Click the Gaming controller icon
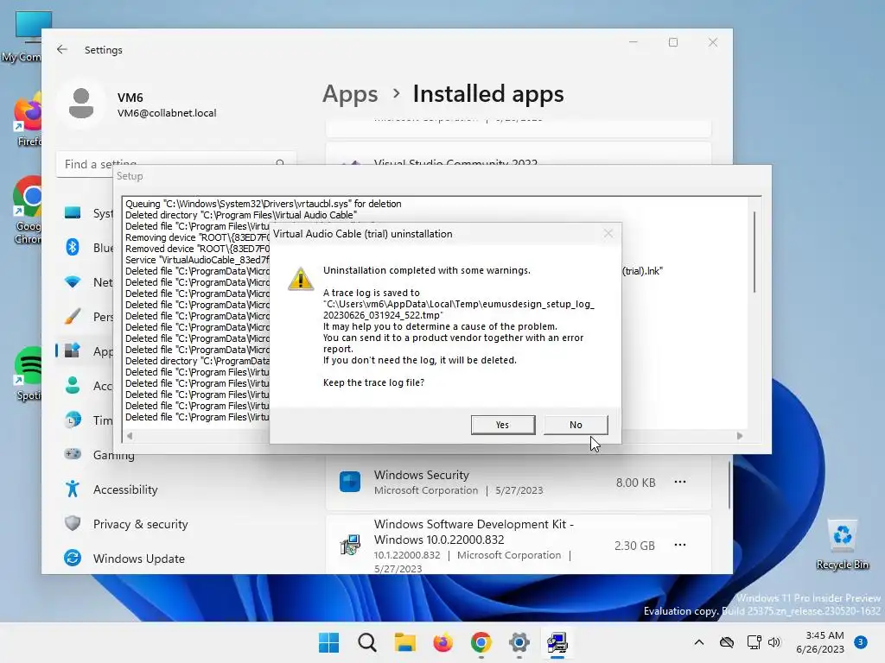This screenshot has width=885, height=663. point(73,454)
